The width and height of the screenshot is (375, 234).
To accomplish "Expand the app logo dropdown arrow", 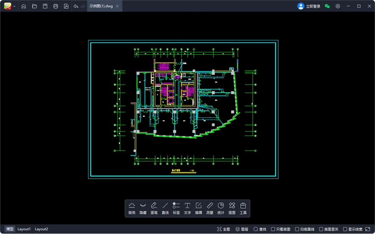I will 14,6.
